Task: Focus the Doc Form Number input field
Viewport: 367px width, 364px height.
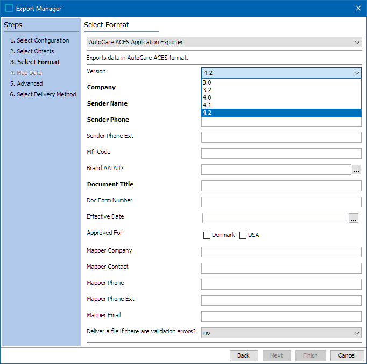Action: (x=281, y=202)
